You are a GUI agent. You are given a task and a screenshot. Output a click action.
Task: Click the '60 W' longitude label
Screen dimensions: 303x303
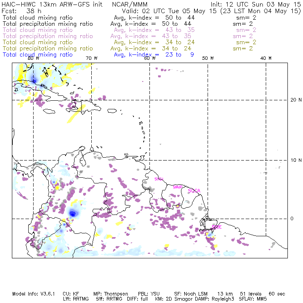tap(150, 58)
